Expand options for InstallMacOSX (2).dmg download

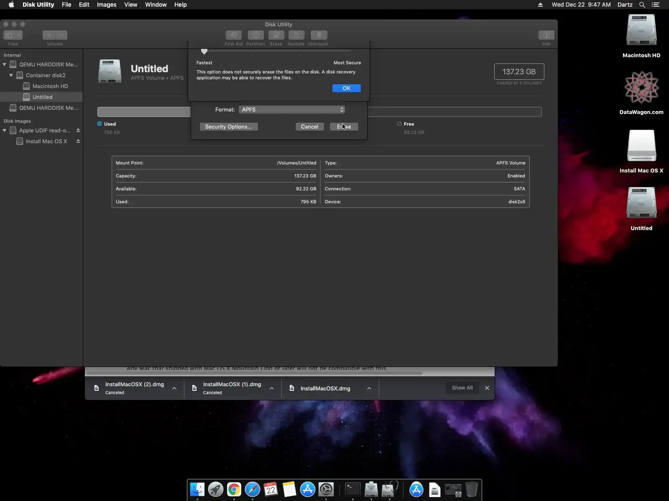click(174, 388)
